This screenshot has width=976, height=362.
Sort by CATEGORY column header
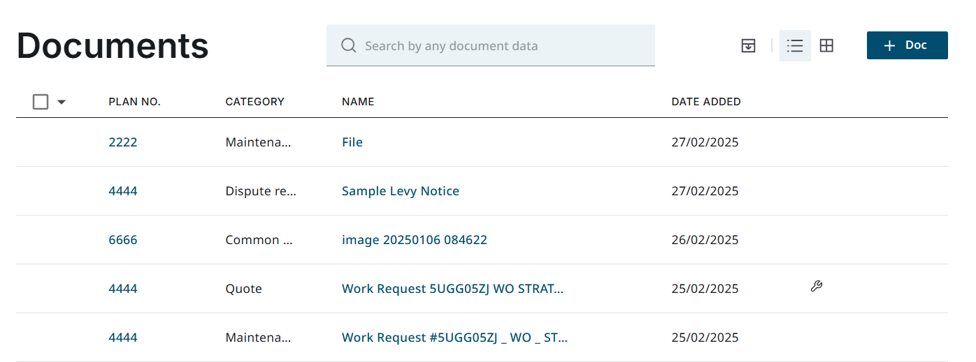click(x=255, y=102)
